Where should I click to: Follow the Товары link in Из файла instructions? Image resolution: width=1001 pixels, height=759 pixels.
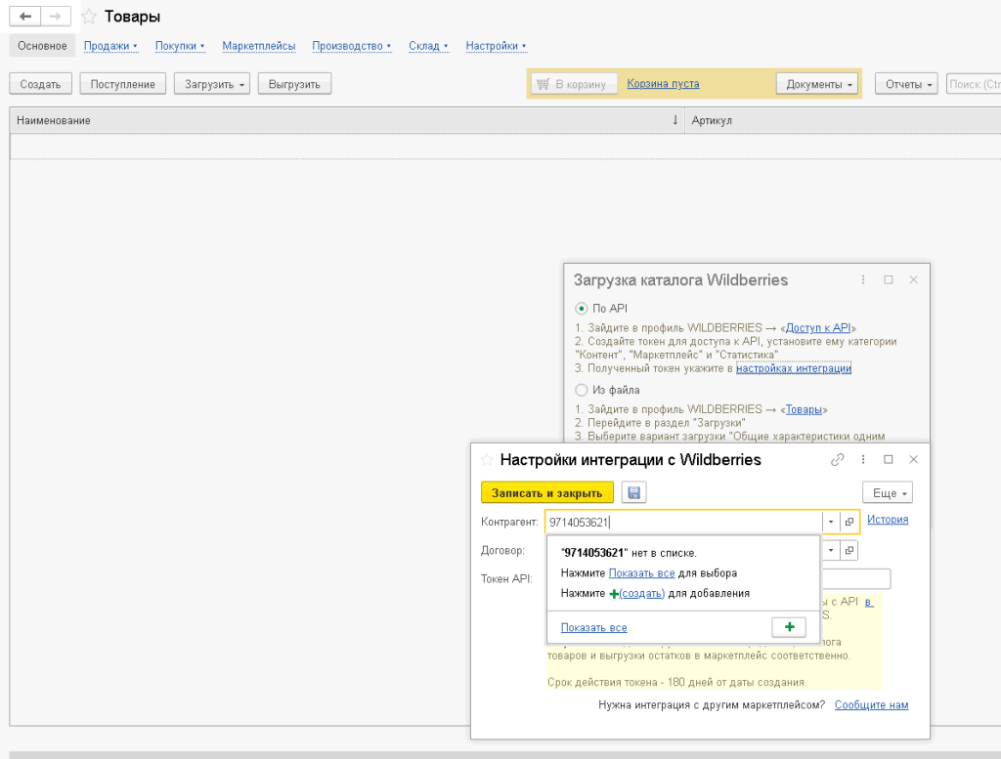pos(804,409)
